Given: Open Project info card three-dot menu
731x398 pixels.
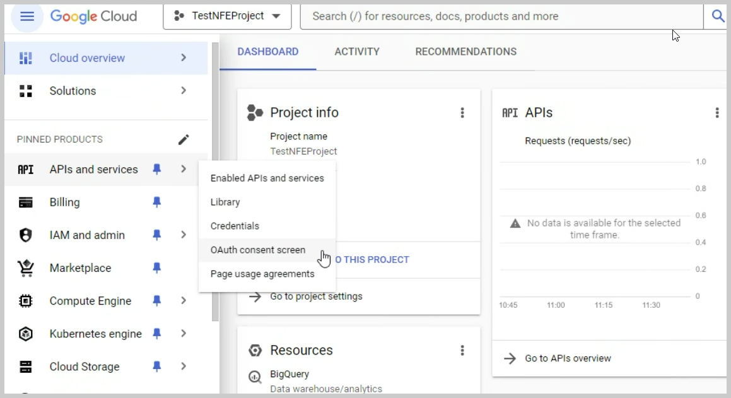Looking at the screenshot, I should [462, 113].
